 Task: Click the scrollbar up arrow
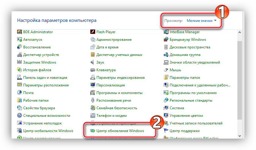[240, 32]
